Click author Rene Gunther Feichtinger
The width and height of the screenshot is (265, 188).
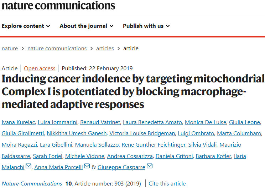pos(154,145)
